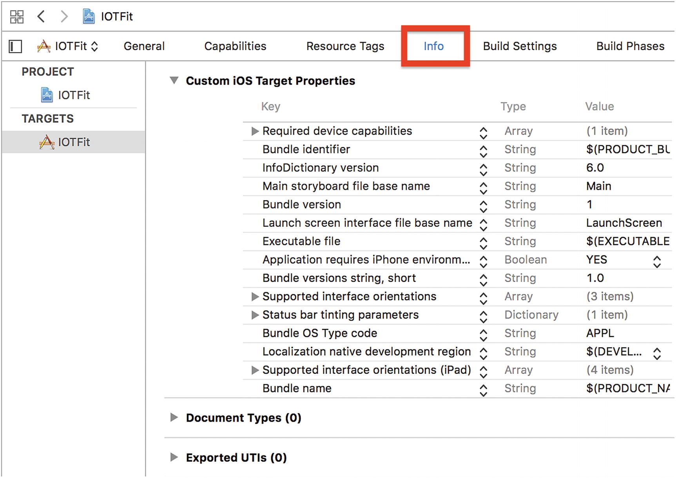
Task: Switch to the Capabilities tab
Action: pos(235,46)
